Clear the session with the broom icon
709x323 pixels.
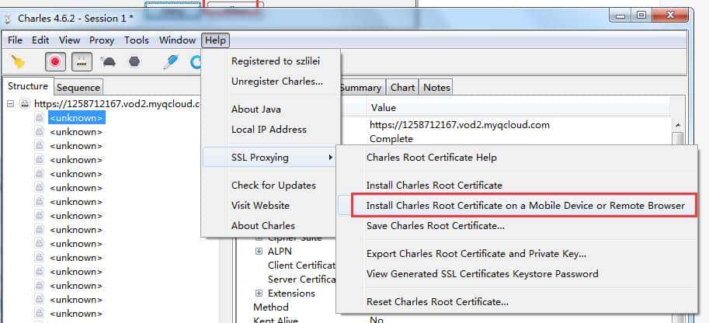(x=18, y=61)
